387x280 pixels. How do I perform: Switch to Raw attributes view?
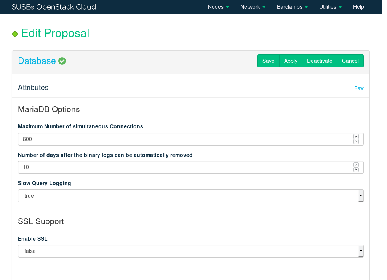pos(359,88)
